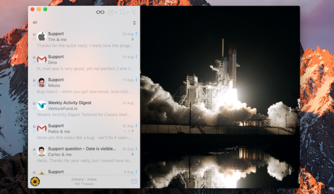This screenshot has height=194, width=334.
Task: Click thread count 7 on Pablo & me
Action: pyautogui.click(x=132, y=131)
